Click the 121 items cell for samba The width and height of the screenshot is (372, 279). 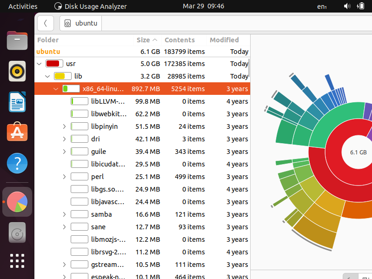(190, 214)
